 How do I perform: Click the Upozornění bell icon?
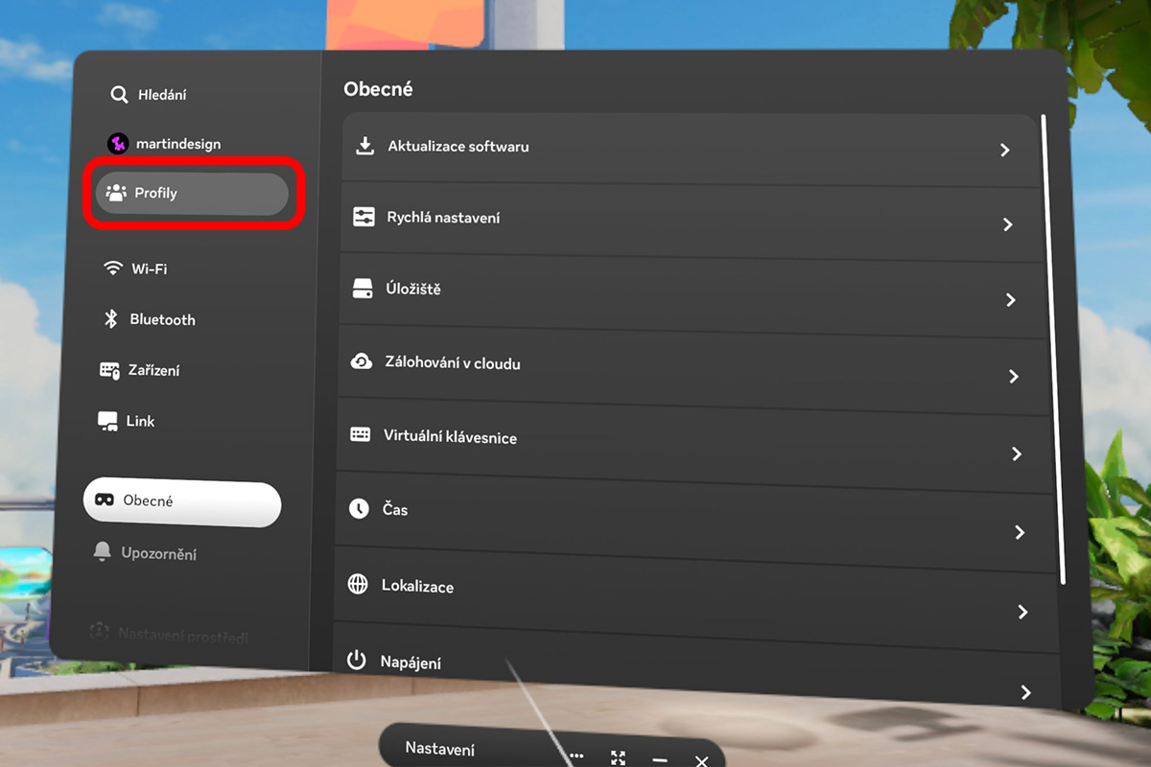pos(102,552)
